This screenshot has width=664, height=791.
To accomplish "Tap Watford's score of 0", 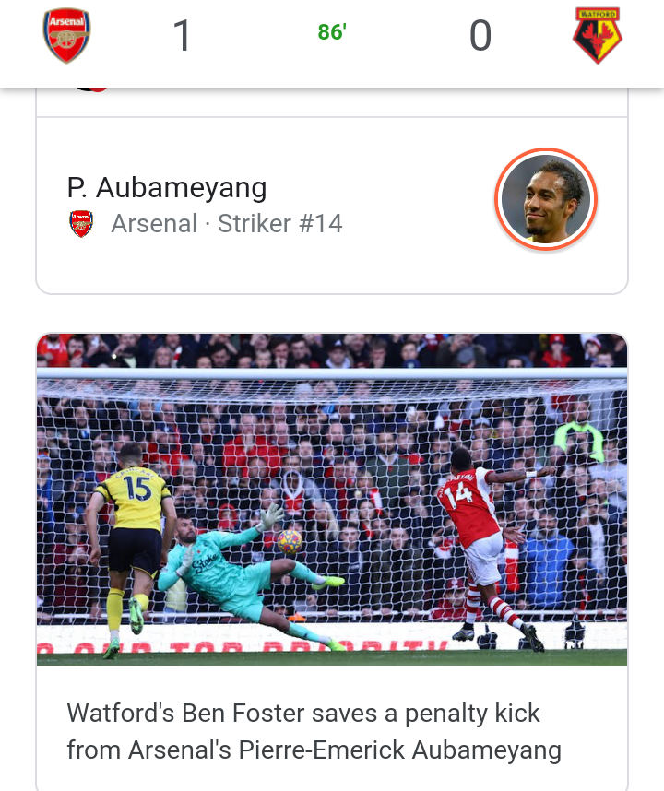I will 480,35.
